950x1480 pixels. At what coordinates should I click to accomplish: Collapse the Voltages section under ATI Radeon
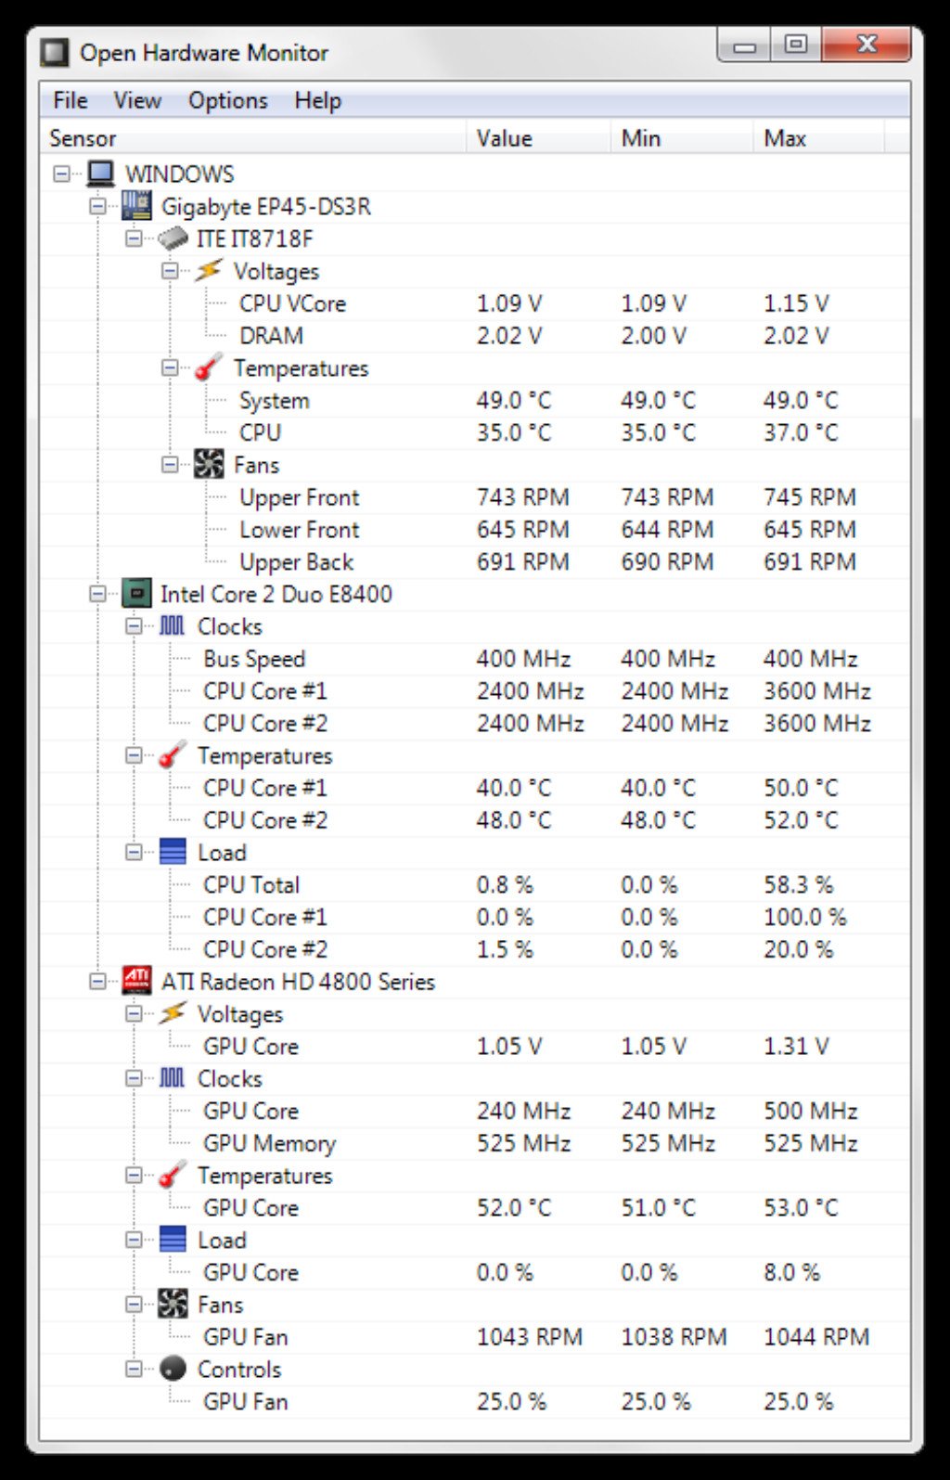click(133, 1014)
